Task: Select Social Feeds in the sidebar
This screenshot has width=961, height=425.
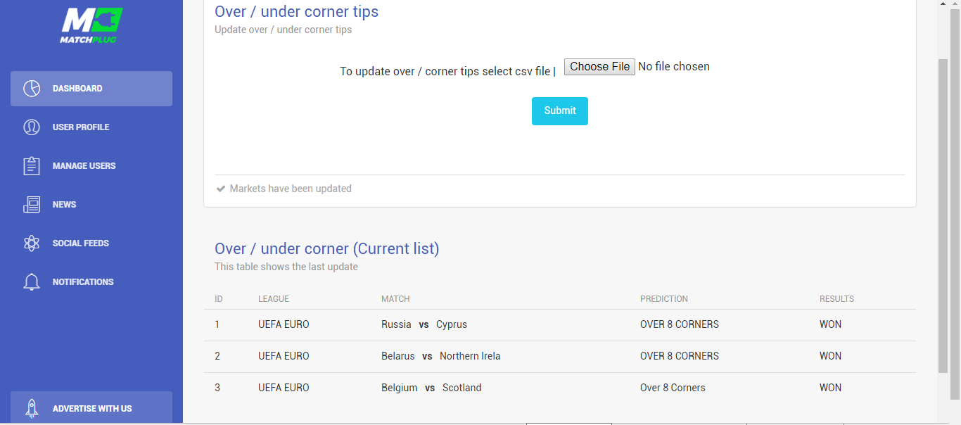Action: click(x=91, y=243)
